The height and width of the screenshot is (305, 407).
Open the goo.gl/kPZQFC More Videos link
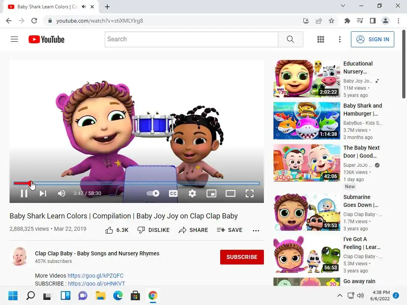pyautogui.click(x=95, y=276)
